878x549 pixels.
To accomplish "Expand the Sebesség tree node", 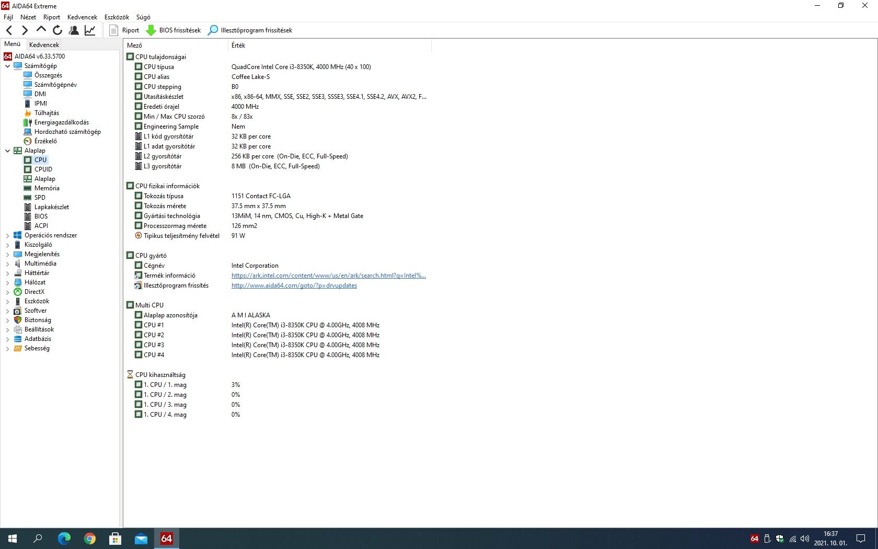I will (7, 348).
